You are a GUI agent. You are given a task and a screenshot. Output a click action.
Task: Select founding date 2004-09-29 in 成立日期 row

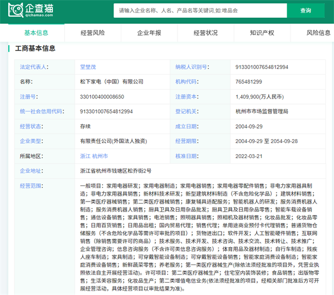(249, 126)
